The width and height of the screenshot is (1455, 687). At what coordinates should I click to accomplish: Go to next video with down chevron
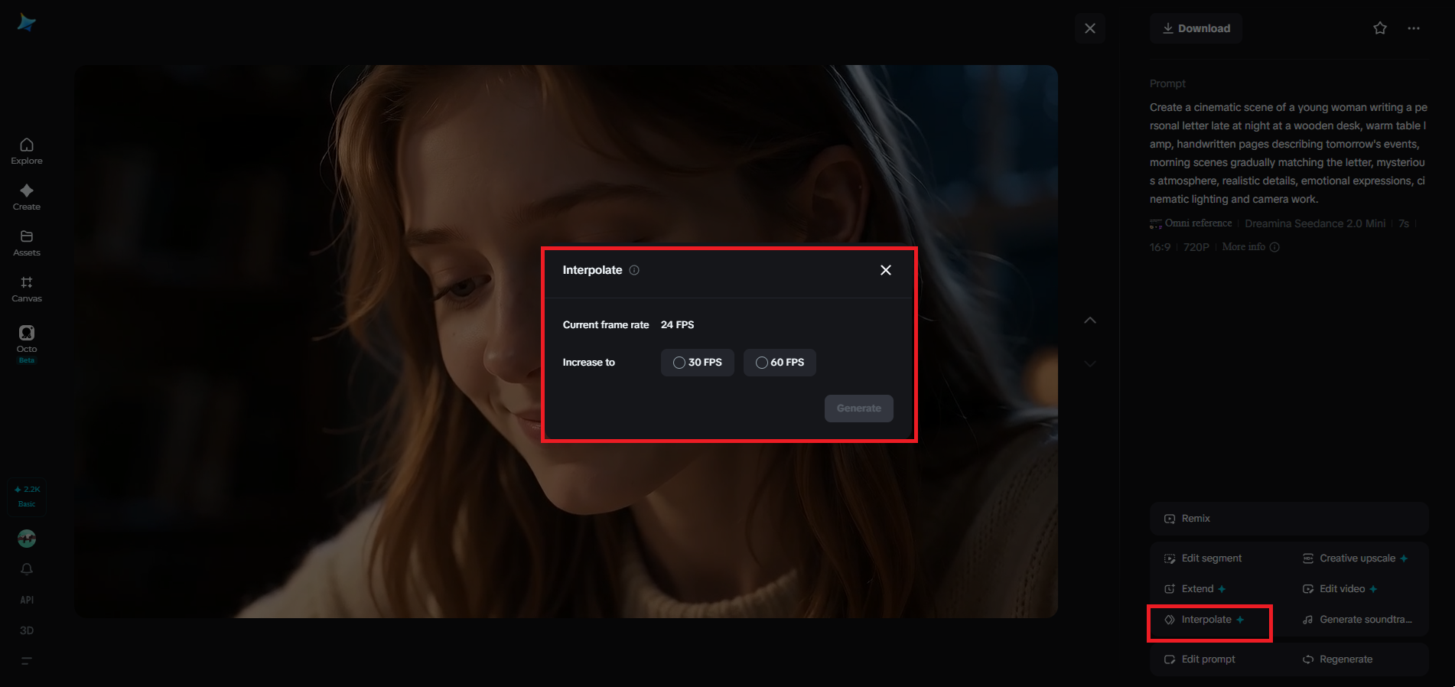click(1090, 364)
